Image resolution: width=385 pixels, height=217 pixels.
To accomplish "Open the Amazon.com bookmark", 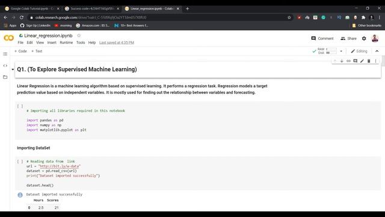I will click(93, 25).
